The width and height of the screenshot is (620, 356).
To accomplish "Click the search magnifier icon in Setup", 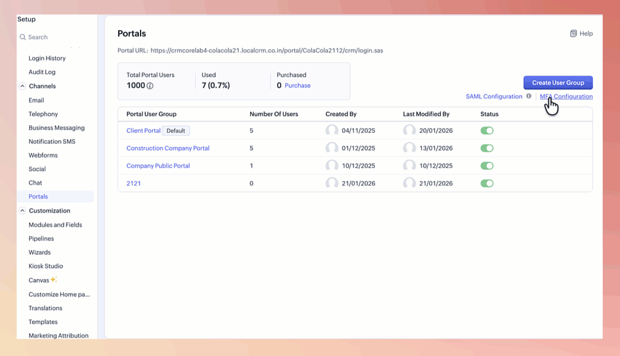I will [x=23, y=37].
